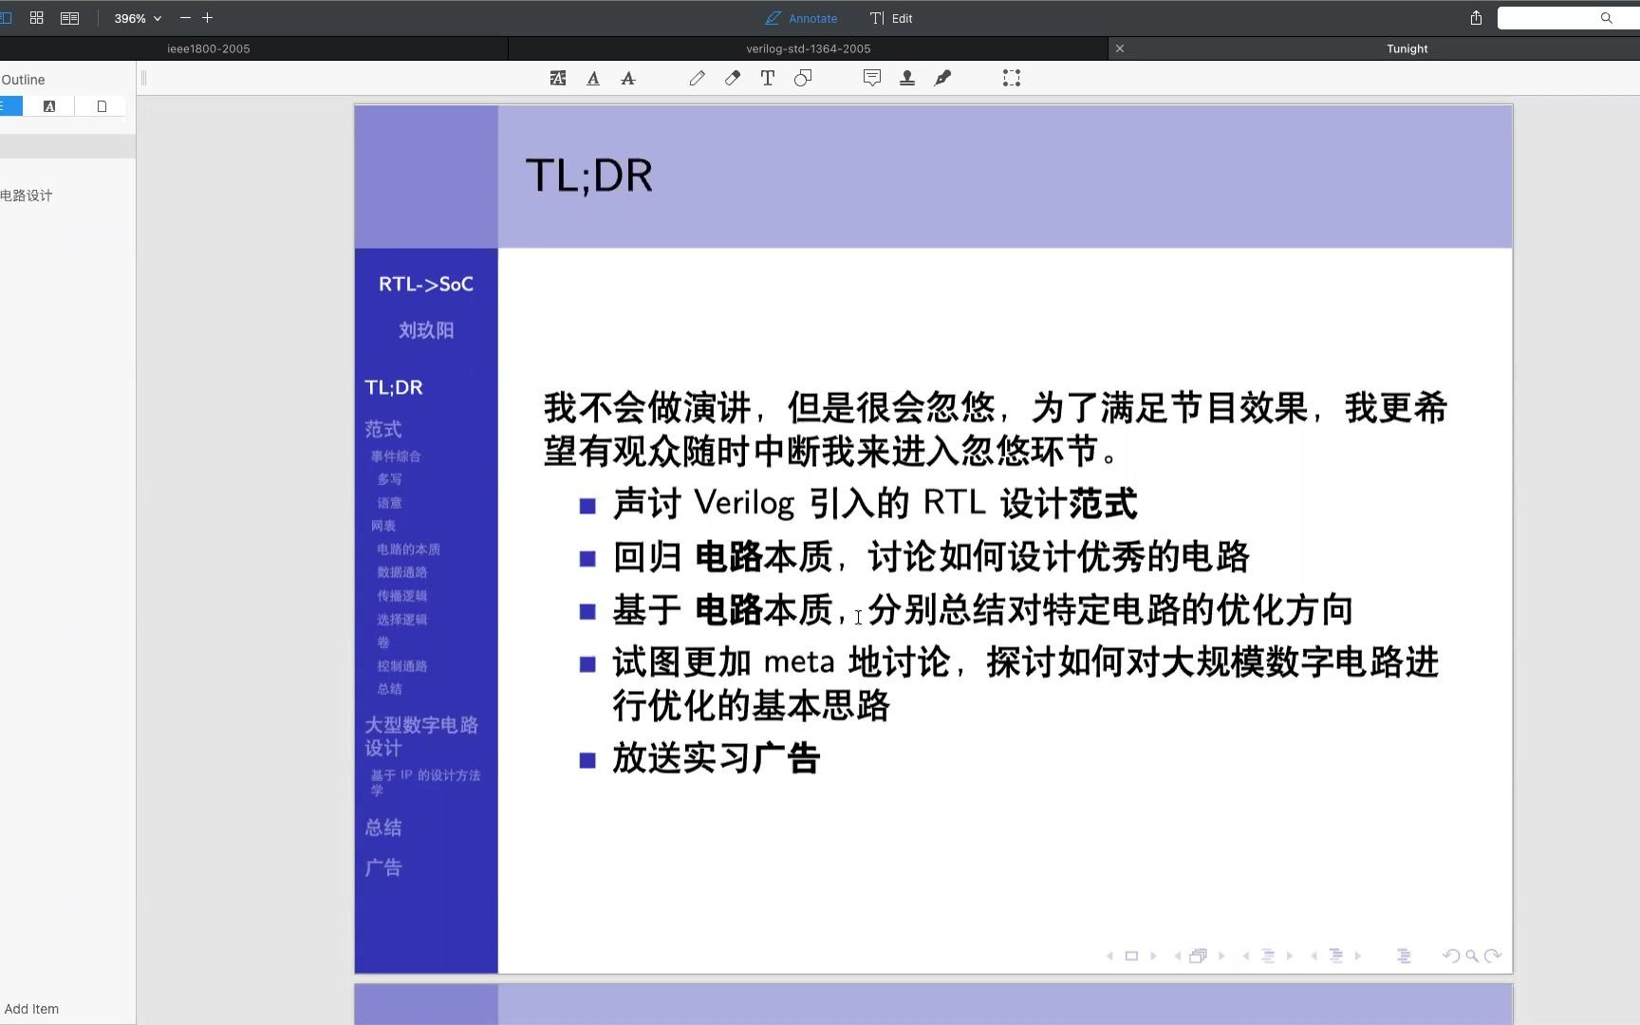Click the author name 刘玖阳

pyautogui.click(x=426, y=330)
